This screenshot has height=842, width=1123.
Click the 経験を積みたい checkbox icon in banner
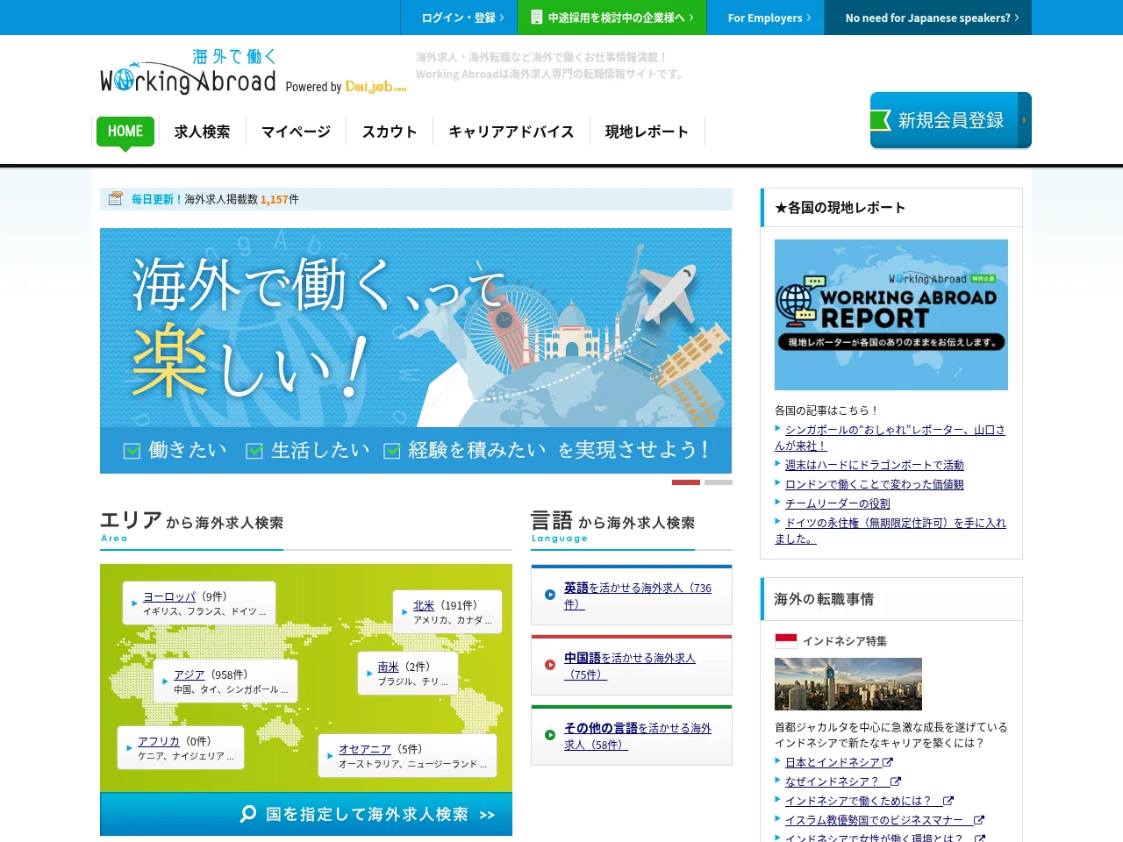tap(392, 451)
